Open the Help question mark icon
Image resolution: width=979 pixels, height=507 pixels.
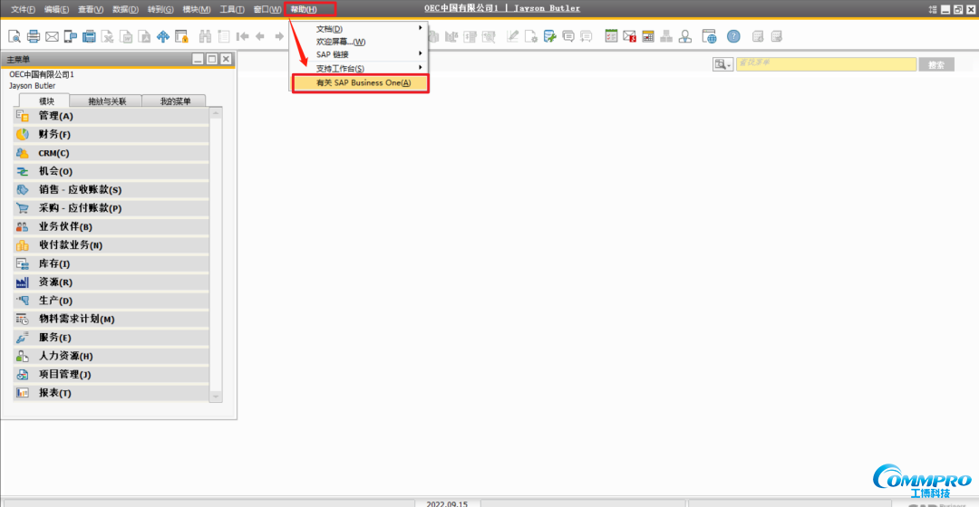point(733,36)
